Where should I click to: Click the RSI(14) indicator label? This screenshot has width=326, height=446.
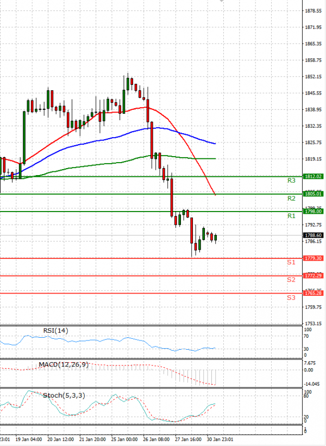point(56,331)
